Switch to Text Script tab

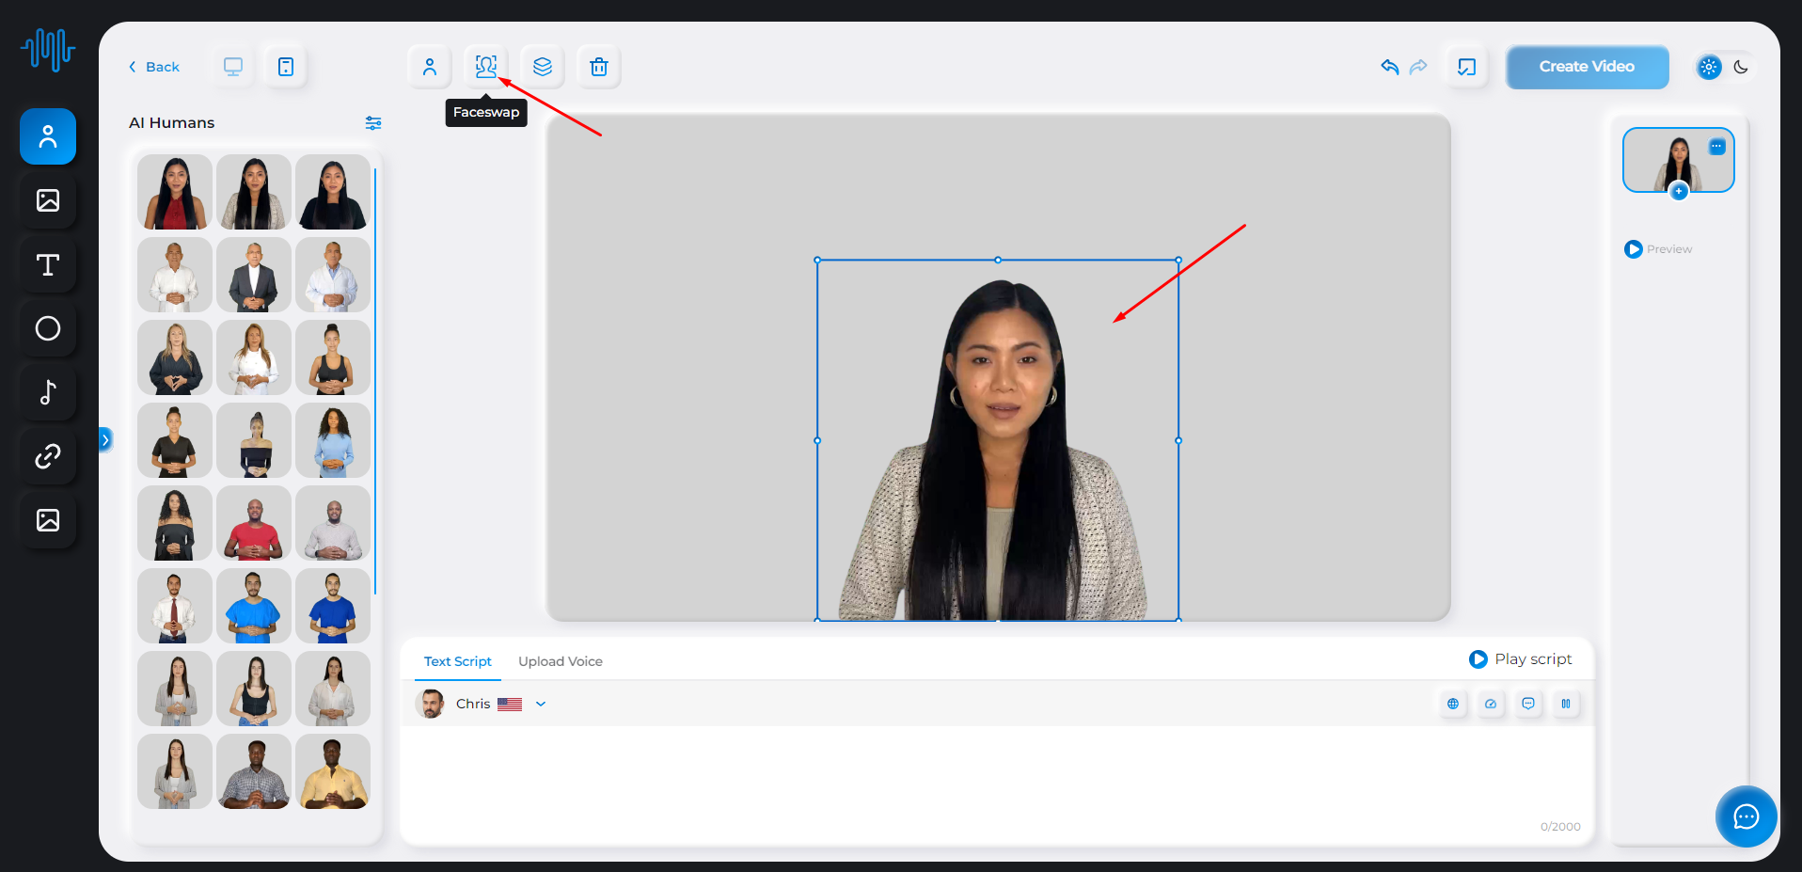click(458, 661)
